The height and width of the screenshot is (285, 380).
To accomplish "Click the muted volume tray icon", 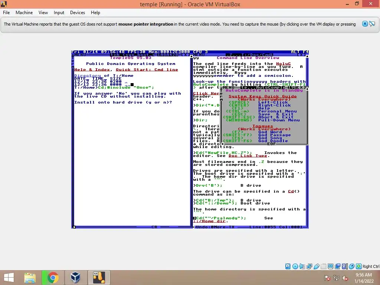I will click(345, 278).
